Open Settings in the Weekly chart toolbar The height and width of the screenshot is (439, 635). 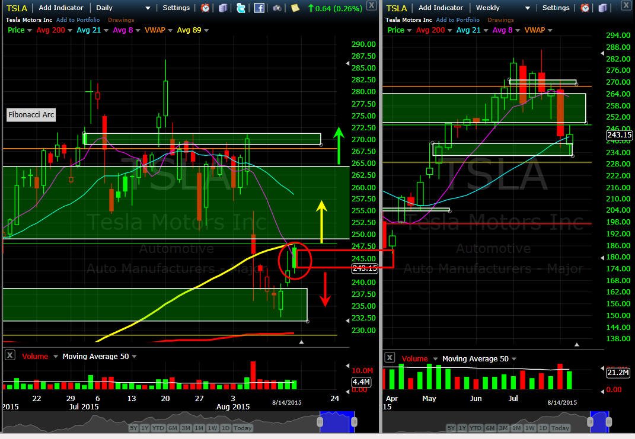coord(556,8)
